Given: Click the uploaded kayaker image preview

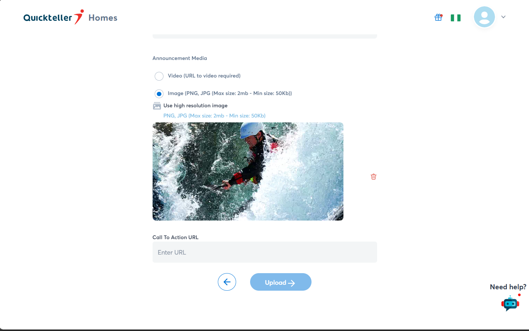Looking at the screenshot, I should [248, 171].
